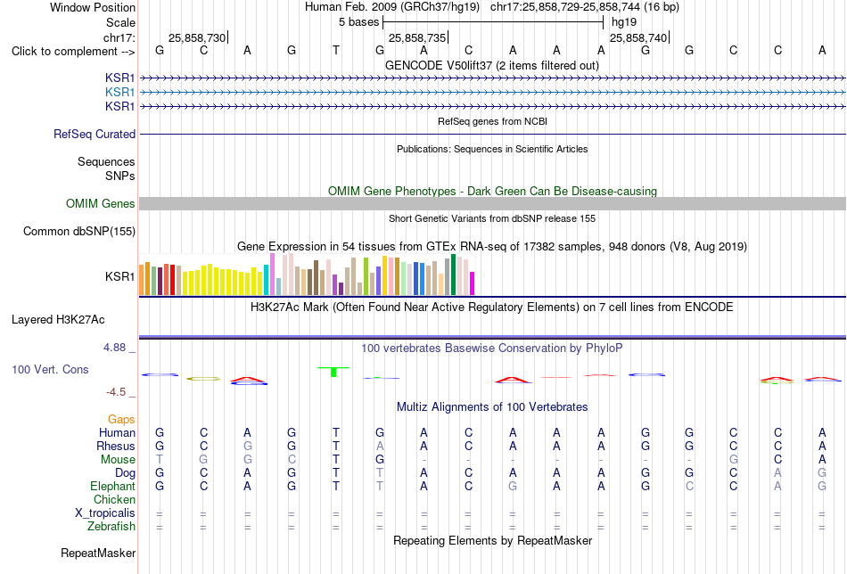Screen dimensions: 847x574
Task: Select the Dog species label
Action: point(125,473)
